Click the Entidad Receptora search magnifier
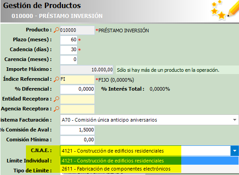Image resolution: width=239 pixels, height=175 pixels. pyautogui.click(x=56, y=99)
